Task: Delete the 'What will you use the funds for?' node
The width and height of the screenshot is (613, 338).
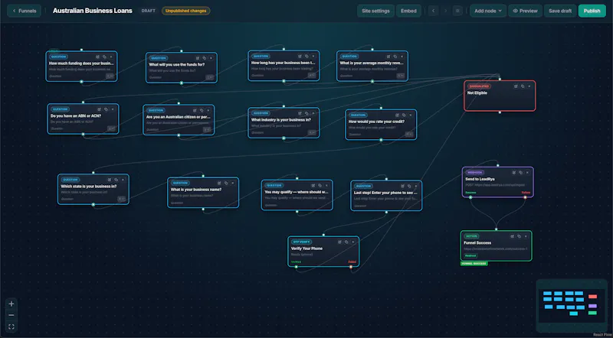Action: pos(211,58)
